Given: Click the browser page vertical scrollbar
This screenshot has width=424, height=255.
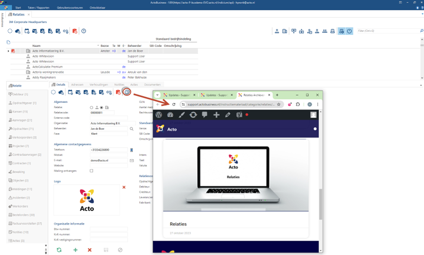Looking at the screenshot, I should coord(320,204).
